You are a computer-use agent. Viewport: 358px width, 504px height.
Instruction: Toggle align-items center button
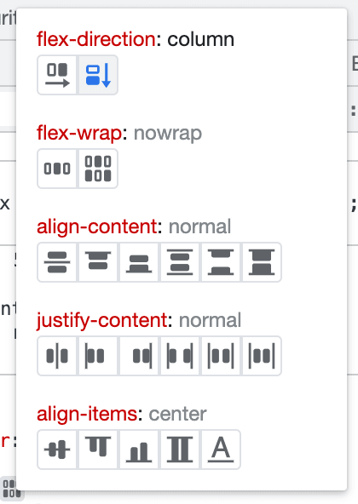pos(57,450)
